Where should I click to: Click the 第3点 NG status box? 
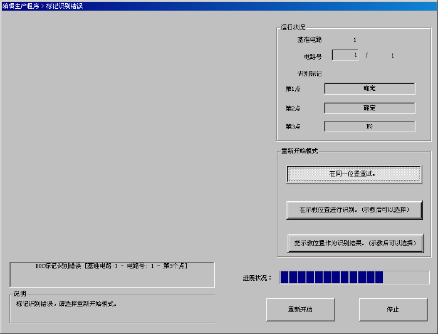click(x=370, y=127)
